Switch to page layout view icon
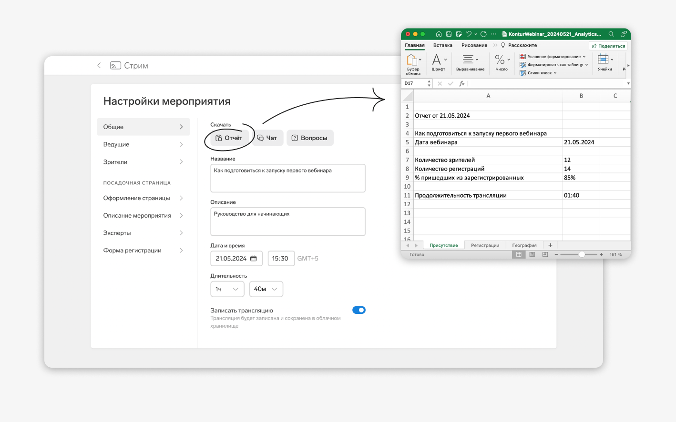 (x=532, y=255)
